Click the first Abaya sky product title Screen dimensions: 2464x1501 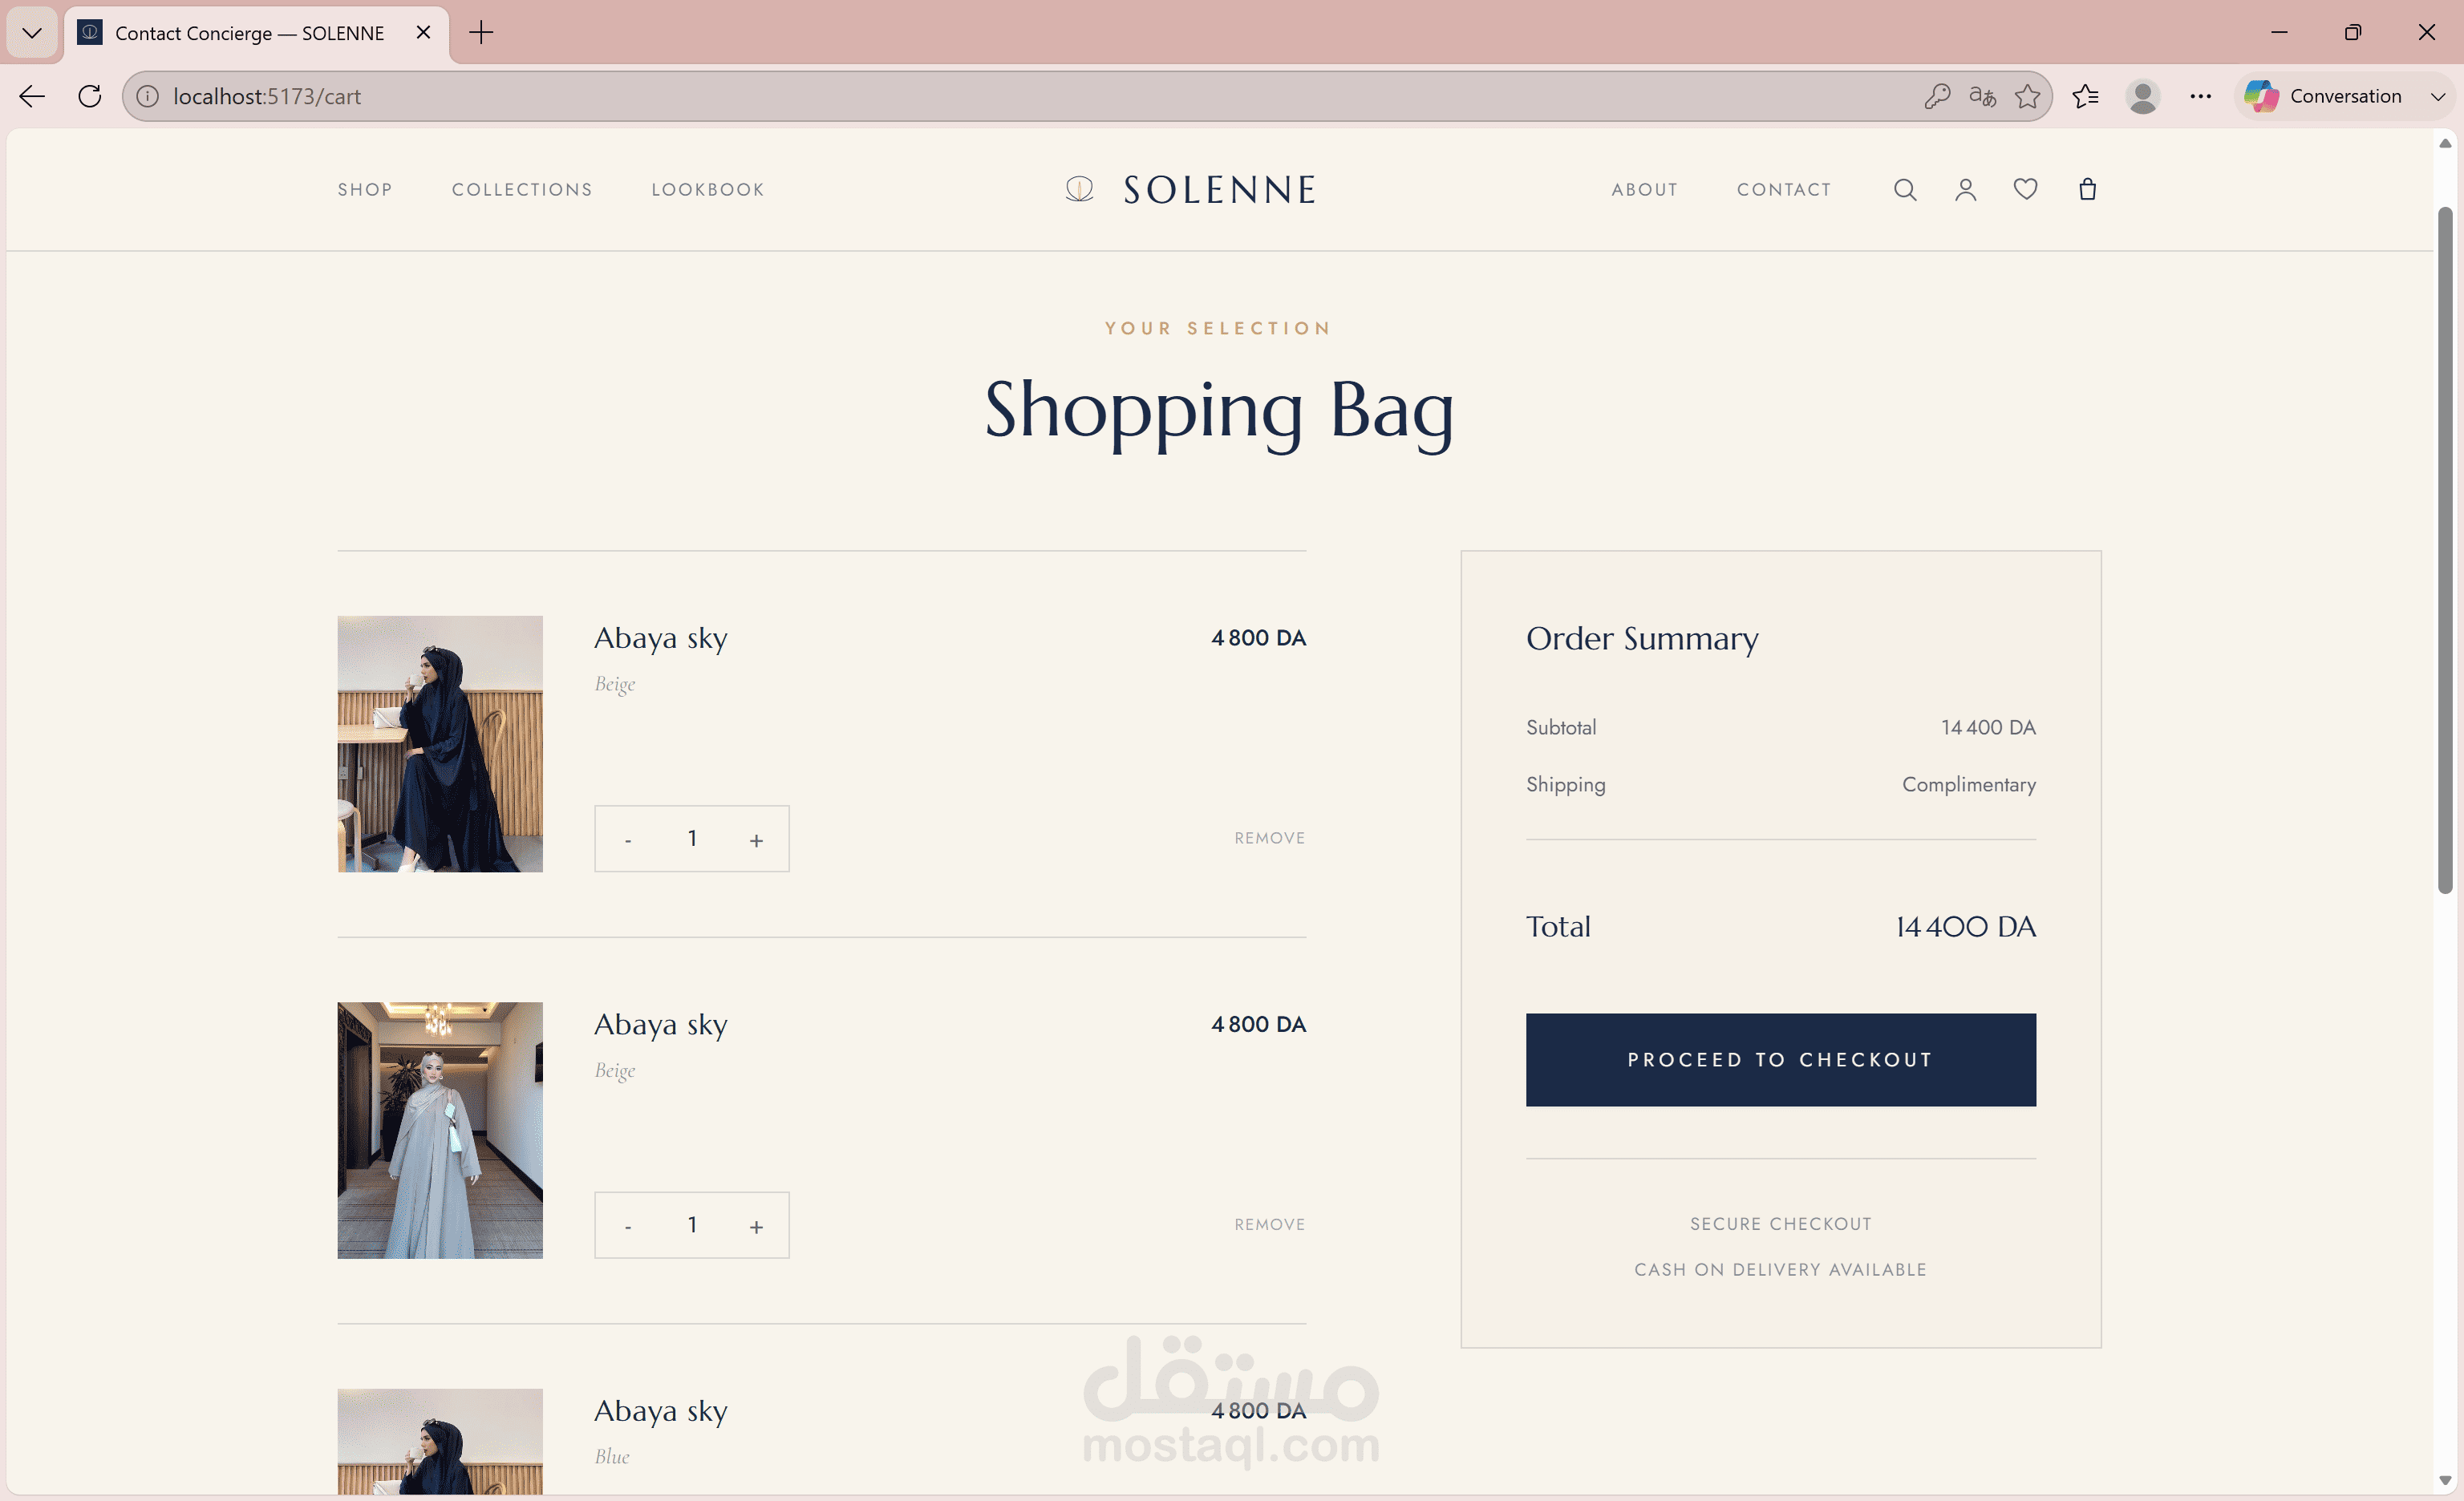(661, 637)
